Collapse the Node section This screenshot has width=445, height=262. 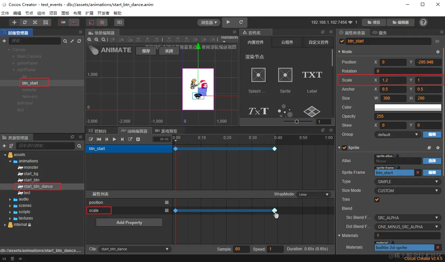339,52
